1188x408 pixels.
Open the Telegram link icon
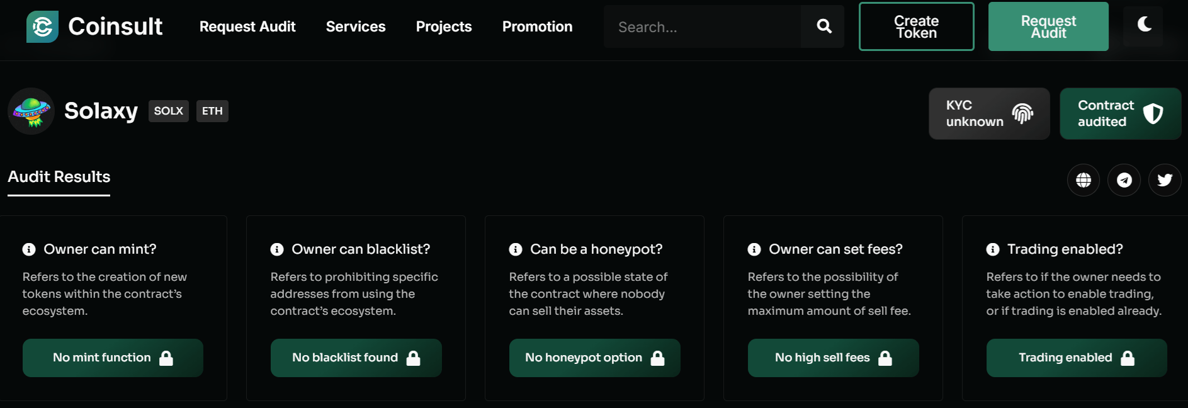(1124, 180)
